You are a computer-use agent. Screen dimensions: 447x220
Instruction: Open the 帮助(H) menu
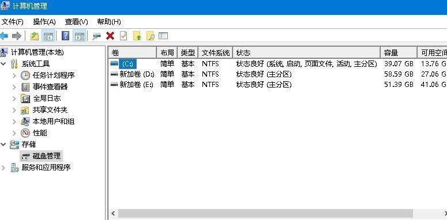[x=108, y=22]
